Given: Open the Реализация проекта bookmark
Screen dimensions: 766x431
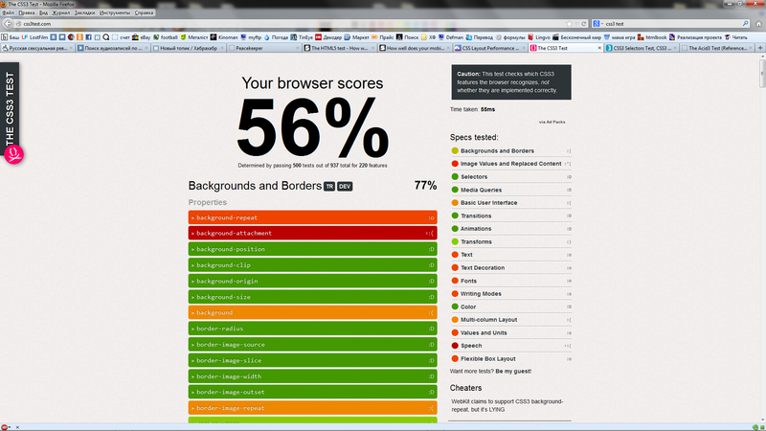Looking at the screenshot, I should point(695,37).
